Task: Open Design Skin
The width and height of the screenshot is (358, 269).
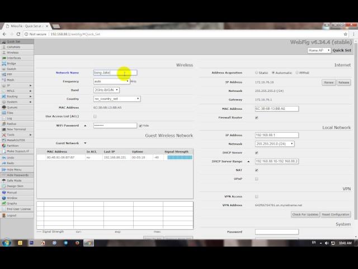Action: (x=15, y=186)
